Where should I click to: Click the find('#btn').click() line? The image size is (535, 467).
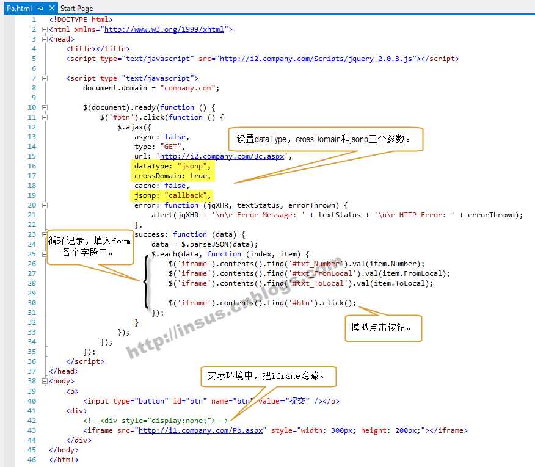[x=262, y=303]
